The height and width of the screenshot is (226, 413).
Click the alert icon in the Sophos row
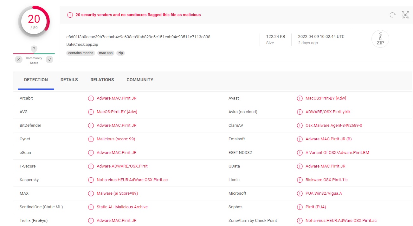pyautogui.click(x=300, y=207)
